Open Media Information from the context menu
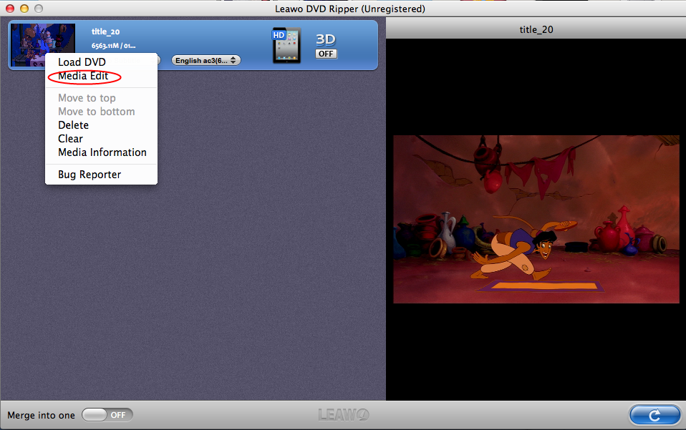Viewport: 686px width, 430px height. (x=101, y=152)
